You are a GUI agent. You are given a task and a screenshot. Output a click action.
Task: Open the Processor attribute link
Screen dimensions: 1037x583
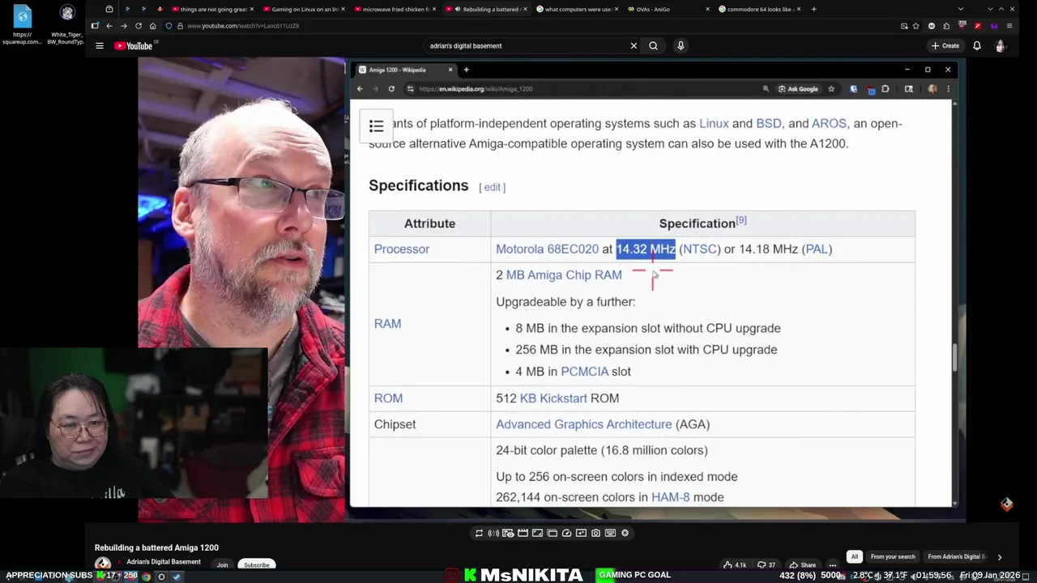click(x=402, y=249)
